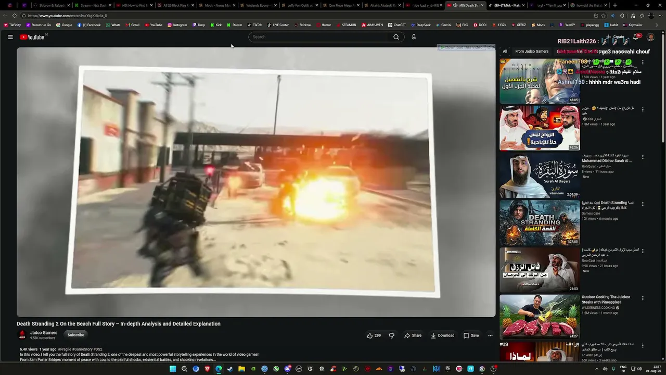
Task: Select the All filter chip
Action: point(505,52)
